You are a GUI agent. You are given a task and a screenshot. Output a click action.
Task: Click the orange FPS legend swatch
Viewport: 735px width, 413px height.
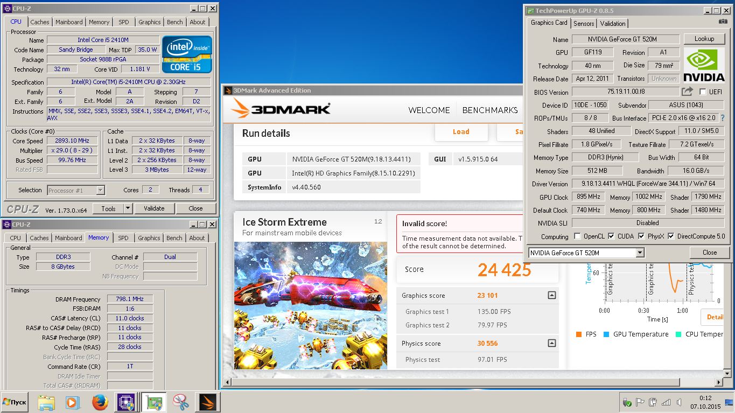[x=578, y=334]
